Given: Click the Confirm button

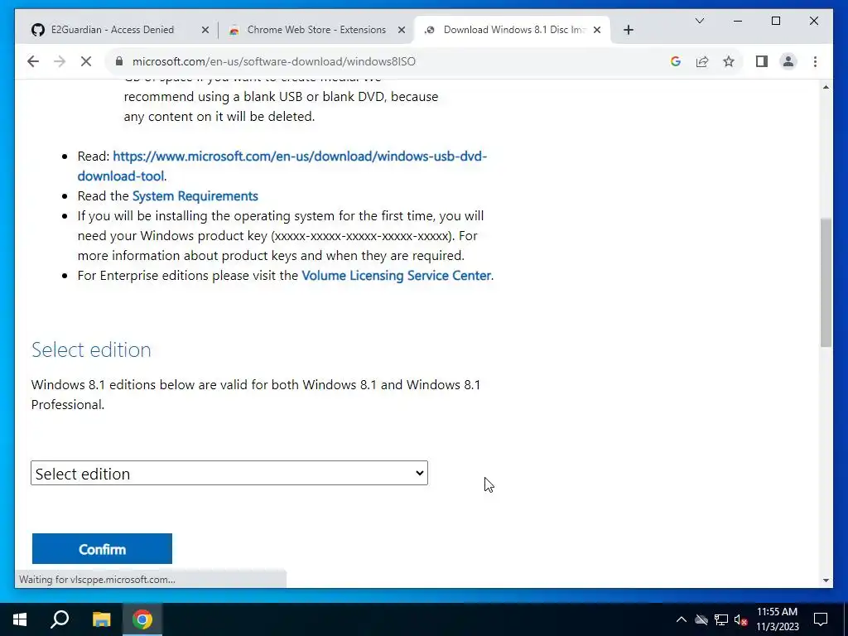Looking at the screenshot, I should pyautogui.click(x=102, y=549).
